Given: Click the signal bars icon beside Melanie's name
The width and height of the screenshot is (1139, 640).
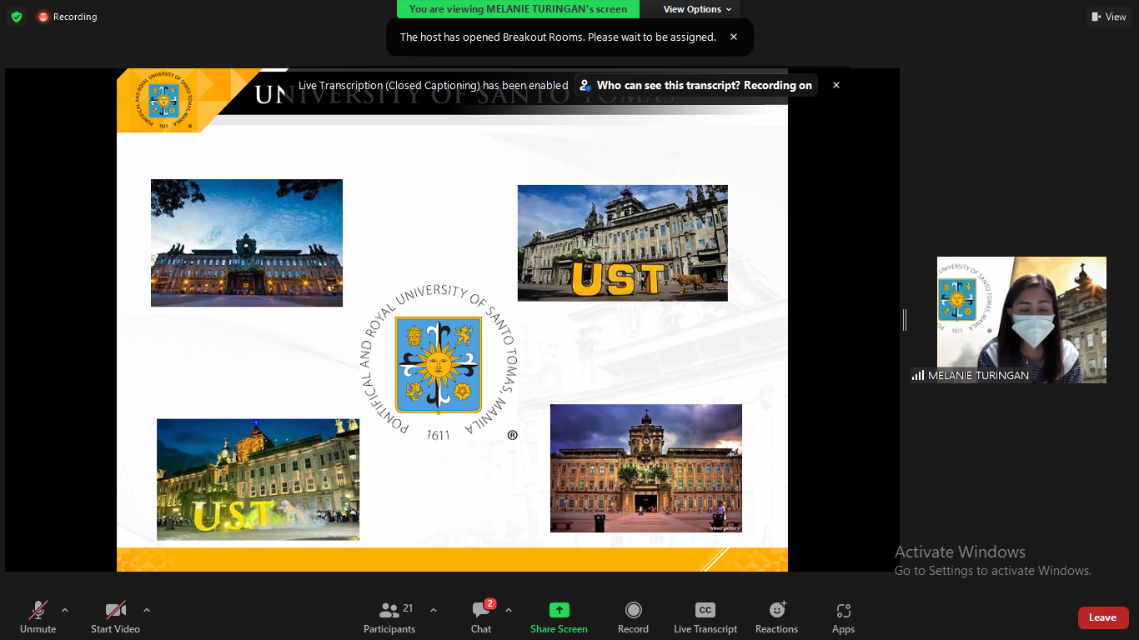Looking at the screenshot, I should point(918,376).
